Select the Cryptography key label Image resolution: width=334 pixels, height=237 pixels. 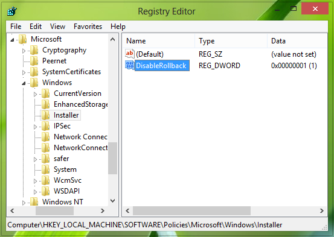coord(65,50)
